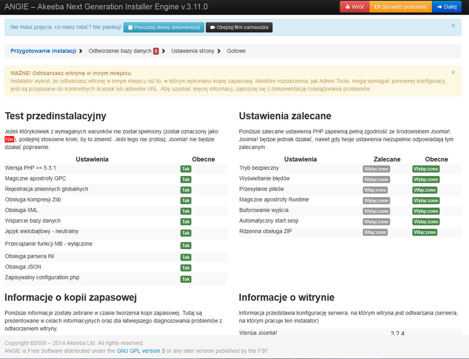Screen dimensions: 469x359
Task: Click Zalecane badge for Tryb bezpieczny
Action: (x=376, y=169)
